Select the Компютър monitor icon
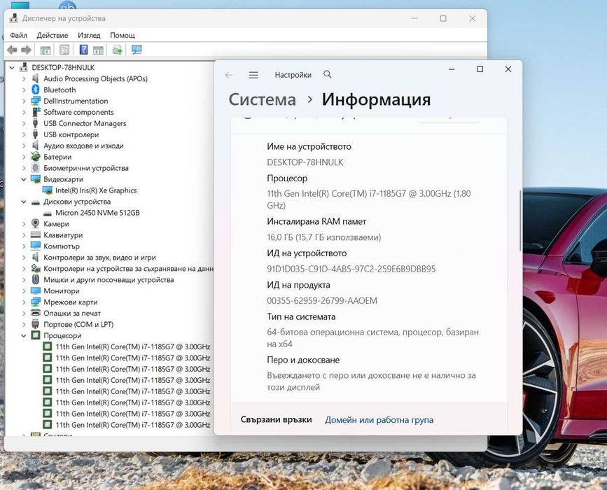607x490 pixels. coord(36,246)
